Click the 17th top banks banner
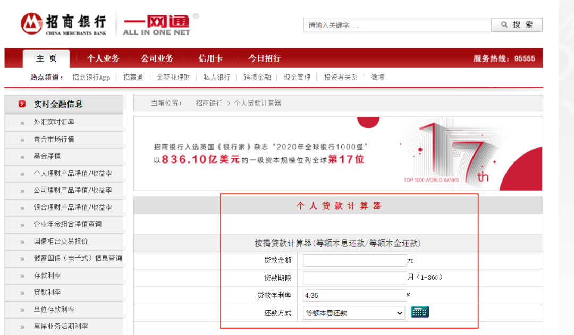 (338, 153)
